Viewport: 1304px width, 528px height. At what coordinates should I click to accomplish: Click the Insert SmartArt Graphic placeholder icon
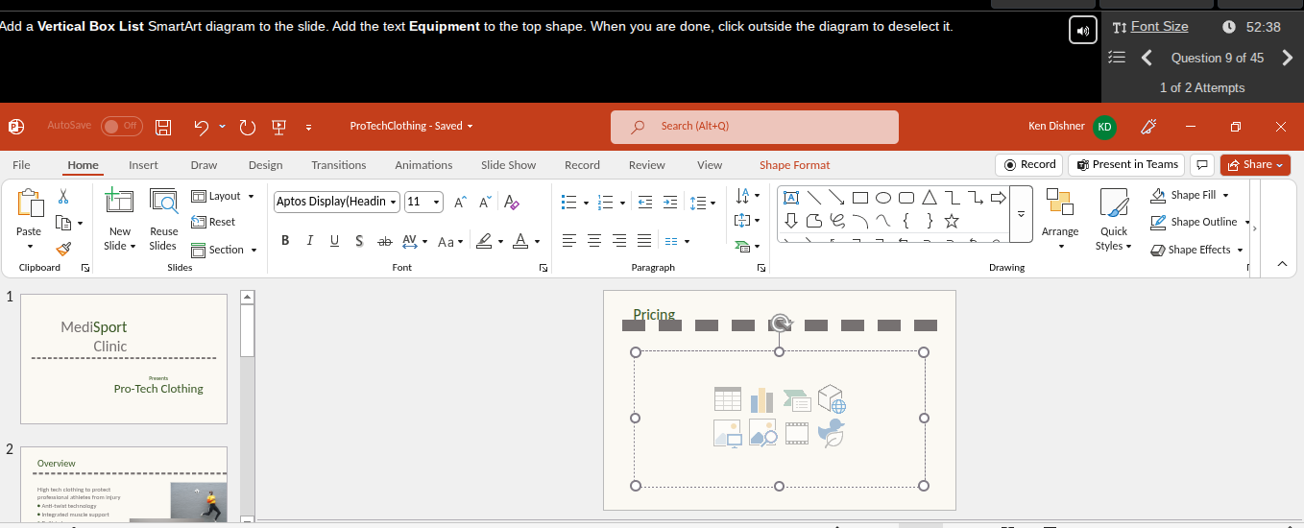coord(797,399)
